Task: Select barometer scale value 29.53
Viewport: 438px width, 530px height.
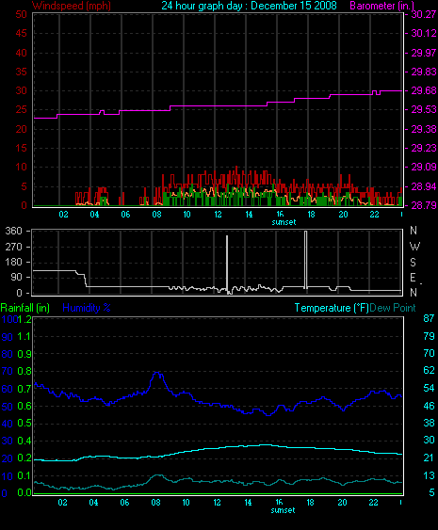Action: pos(424,109)
